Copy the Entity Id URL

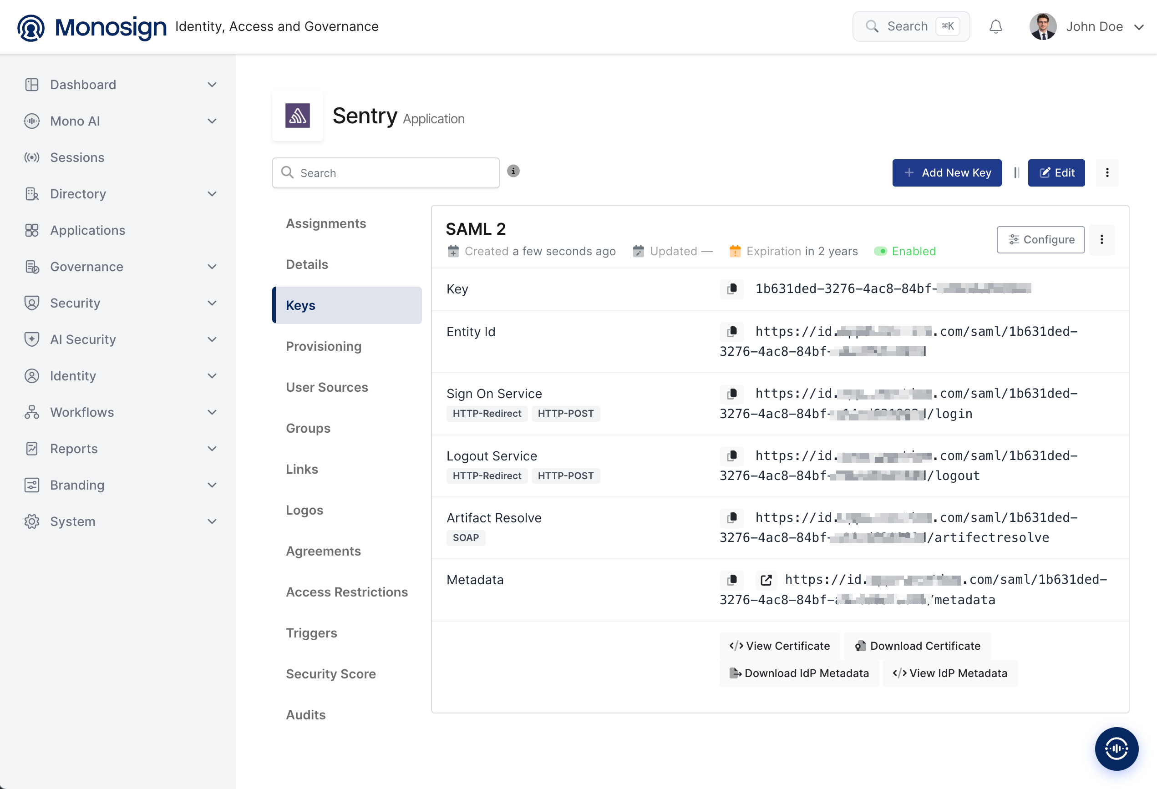[x=732, y=332]
